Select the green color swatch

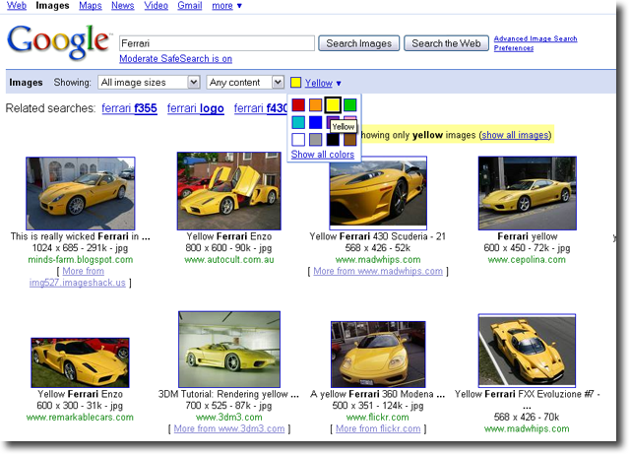[350, 105]
